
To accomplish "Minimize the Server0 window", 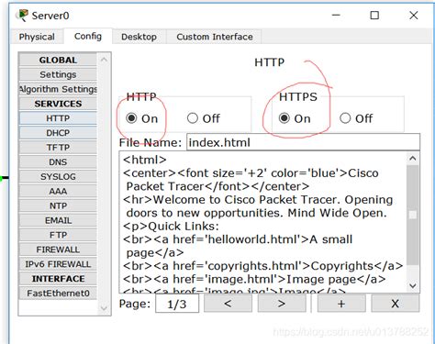I will point(336,16).
